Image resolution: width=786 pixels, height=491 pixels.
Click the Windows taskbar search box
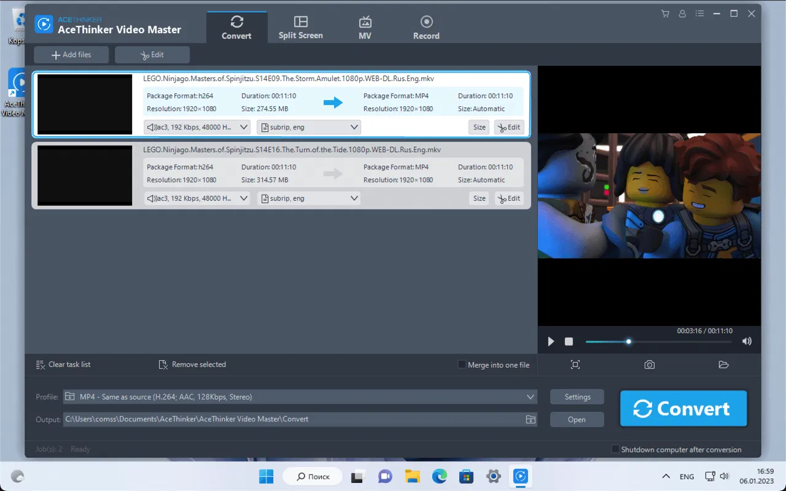pos(311,476)
